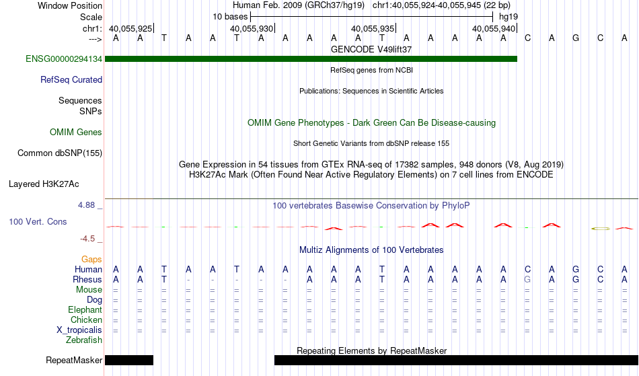Click the ENSG00000294134 gene label
639x376 pixels.
64,59
